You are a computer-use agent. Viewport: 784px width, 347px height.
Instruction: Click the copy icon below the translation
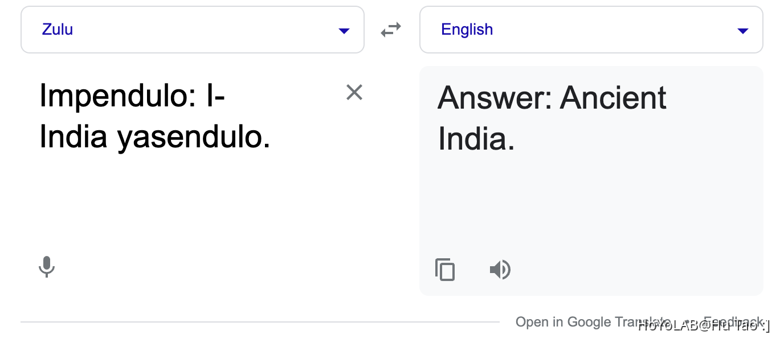click(x=445, y=270)
